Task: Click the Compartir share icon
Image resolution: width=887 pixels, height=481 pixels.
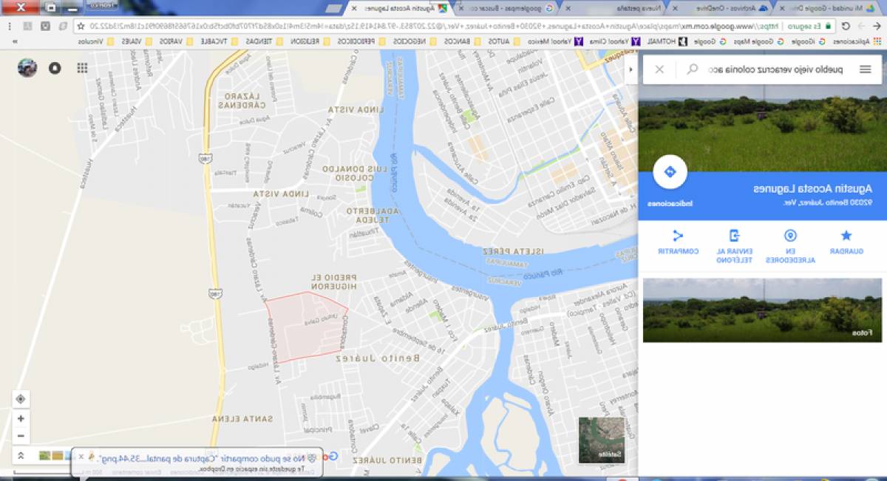Action: pyautogui.click(x=678, y=236)
